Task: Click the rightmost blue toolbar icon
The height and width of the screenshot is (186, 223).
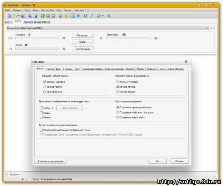Action: (108, 16)
